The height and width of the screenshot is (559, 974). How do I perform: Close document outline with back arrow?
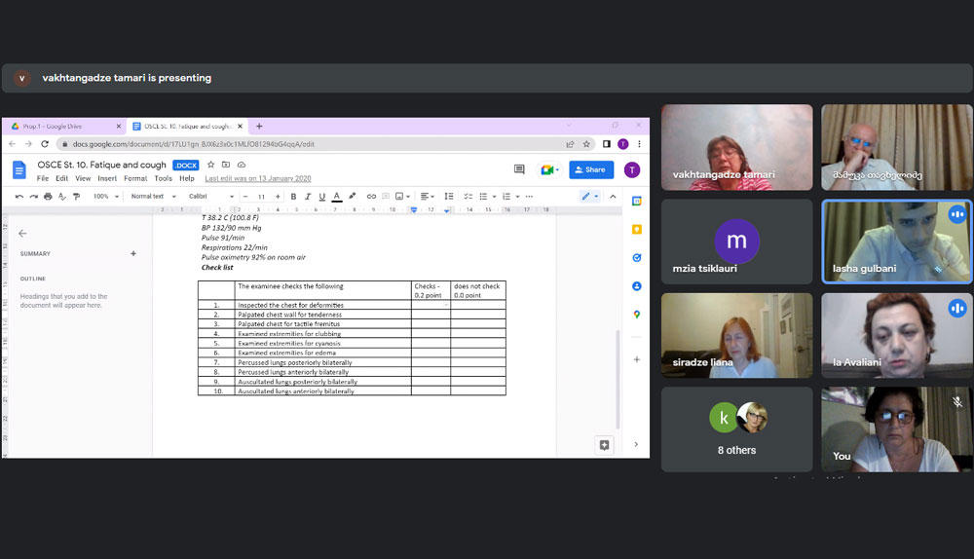[22, 234]
